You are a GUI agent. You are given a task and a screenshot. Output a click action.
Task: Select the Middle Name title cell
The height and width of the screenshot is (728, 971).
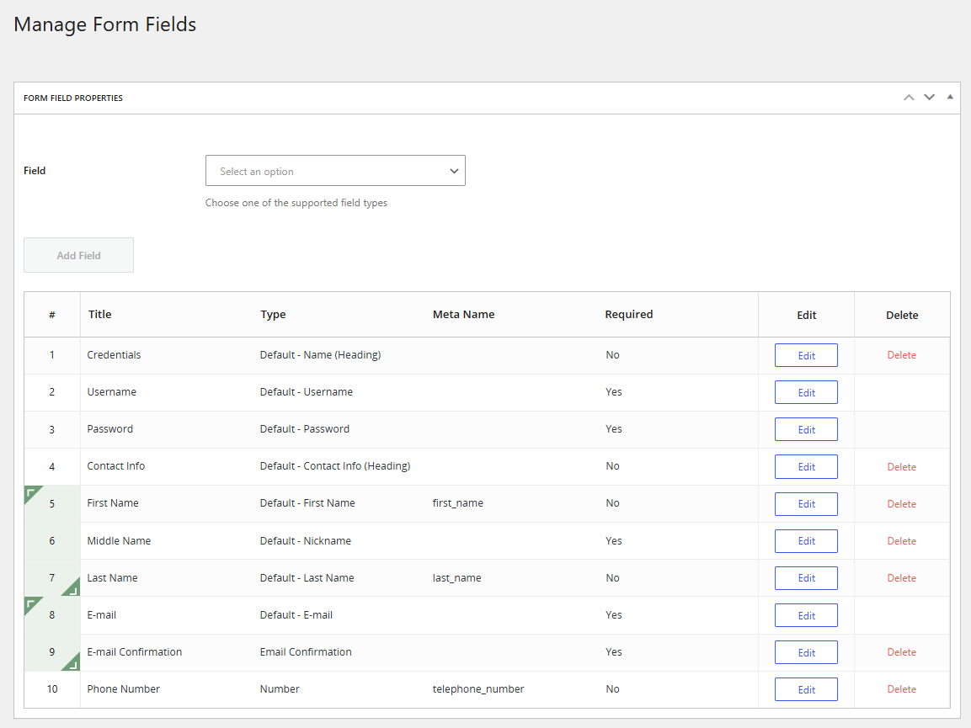[x=119, y=540]
